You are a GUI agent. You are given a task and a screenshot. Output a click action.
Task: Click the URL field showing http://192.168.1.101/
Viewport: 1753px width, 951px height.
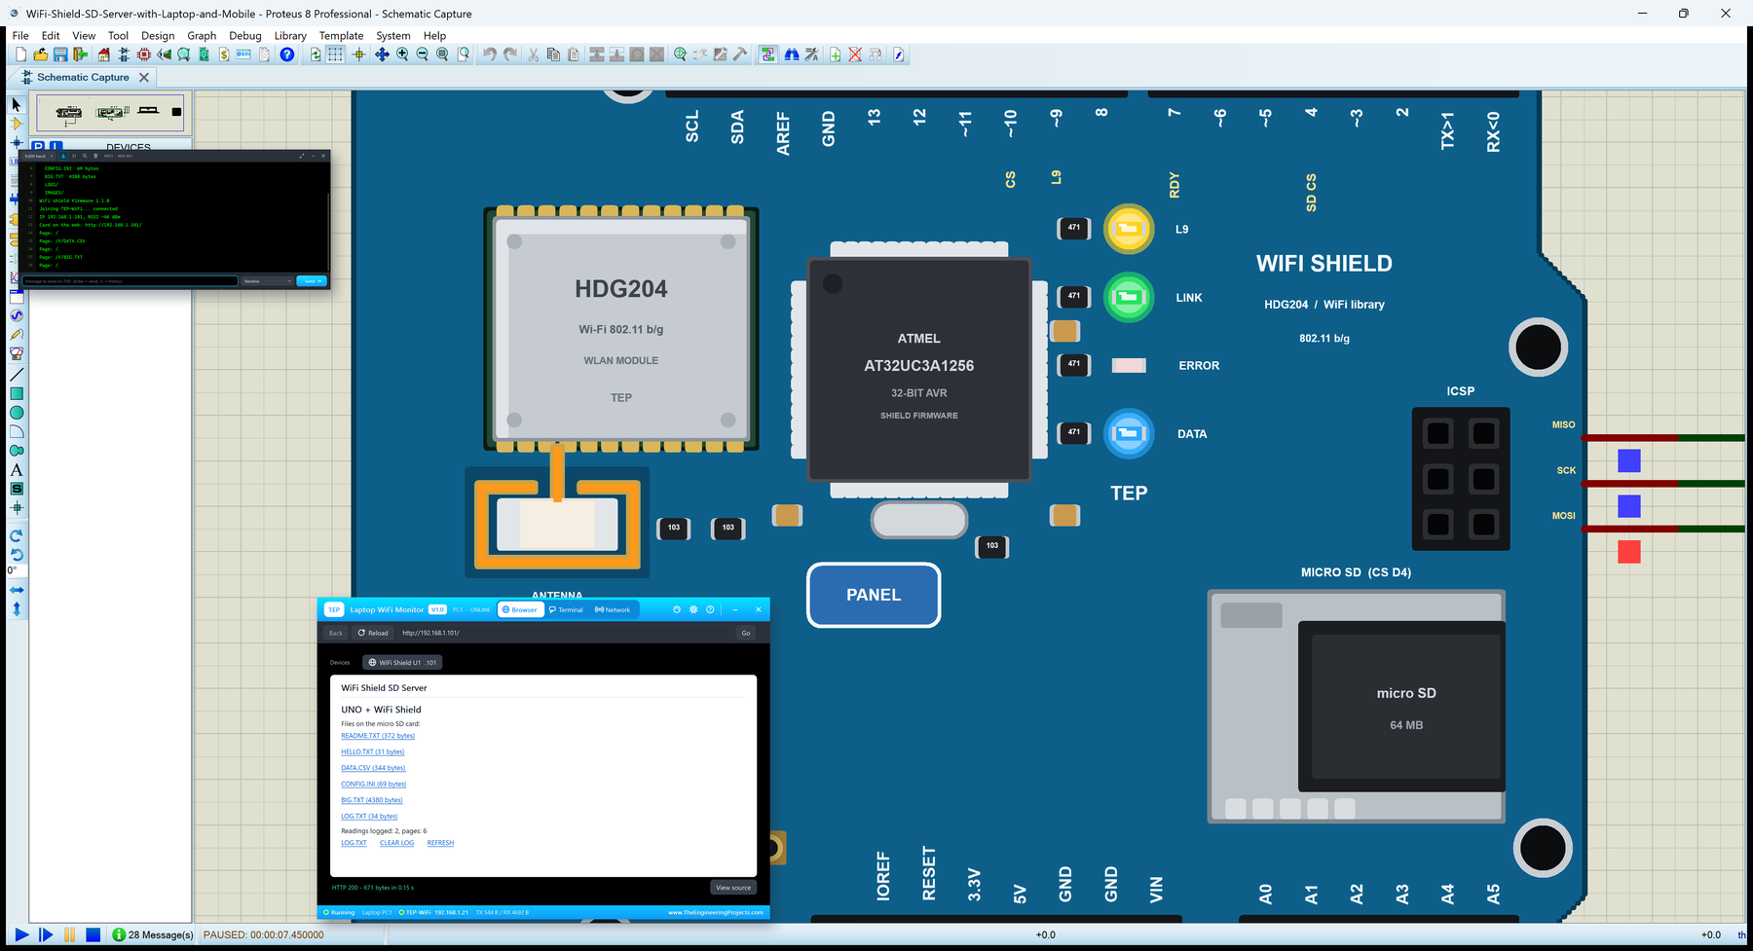coord(565,633)
